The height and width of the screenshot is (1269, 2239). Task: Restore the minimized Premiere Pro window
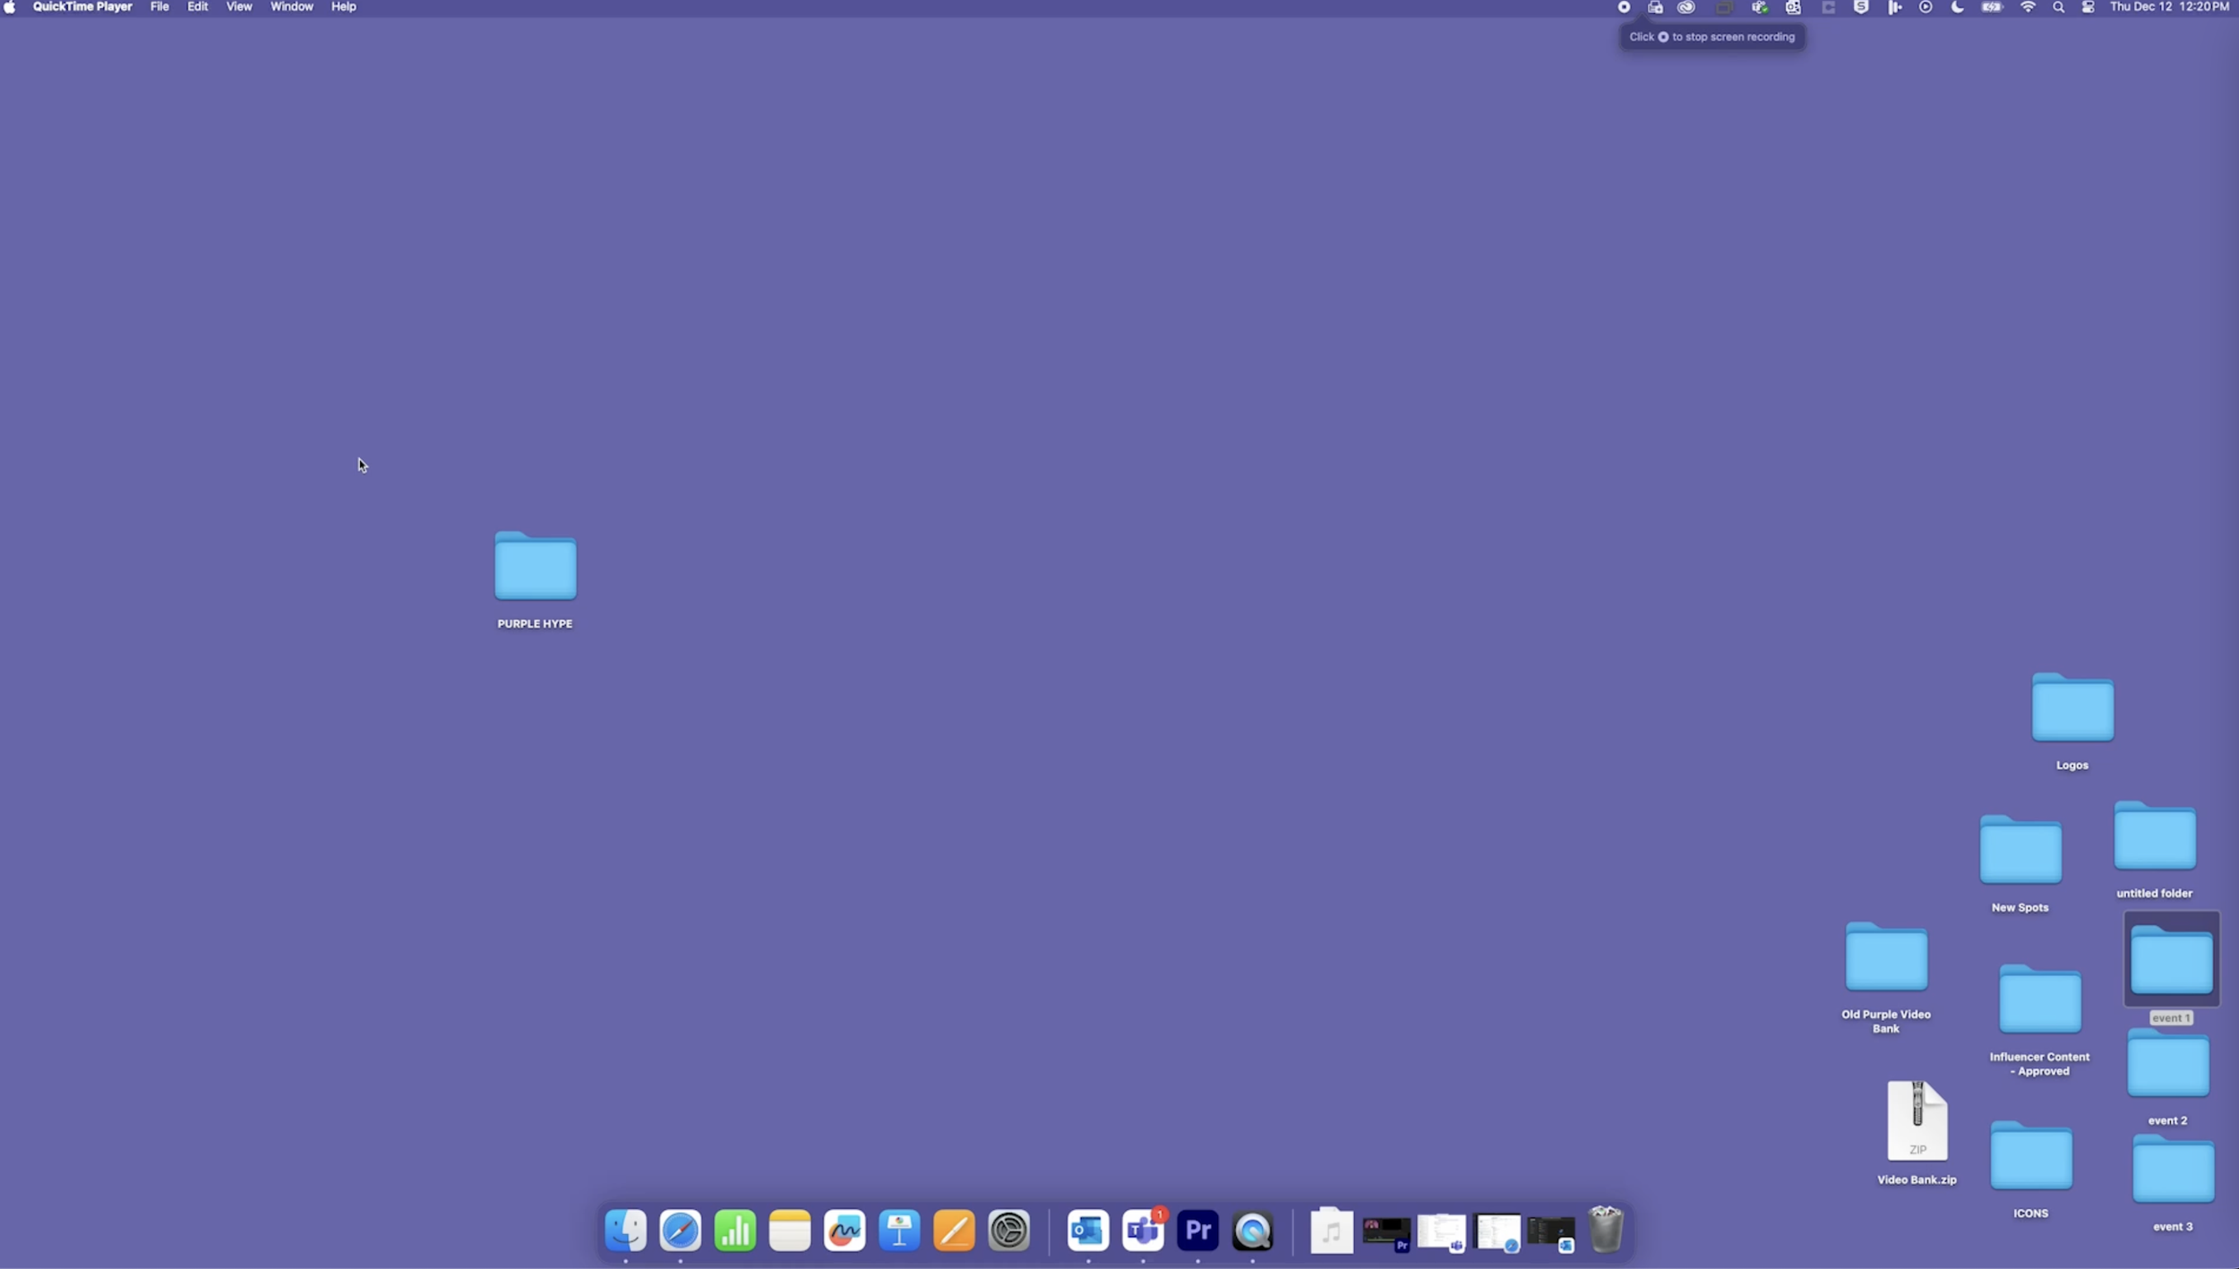[1386, 1233]
